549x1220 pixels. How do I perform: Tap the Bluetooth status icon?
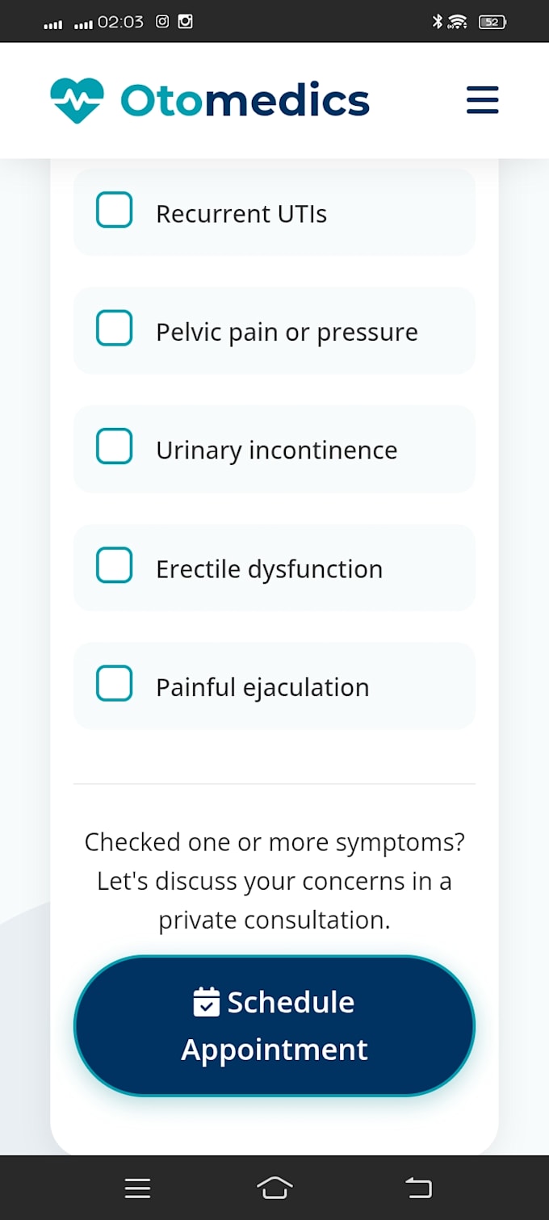point(437,22)
